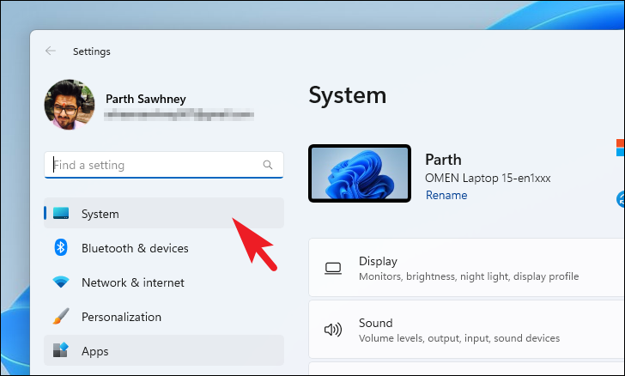Screen dimensions: 625x376
Task: Click the Microsoft logo icon at right edge
Action: tap(621, 148)
